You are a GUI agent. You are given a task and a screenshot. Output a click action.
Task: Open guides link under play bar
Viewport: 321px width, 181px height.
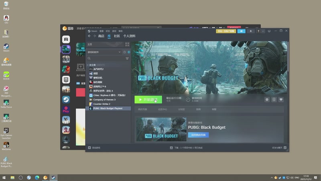(198, 109)
